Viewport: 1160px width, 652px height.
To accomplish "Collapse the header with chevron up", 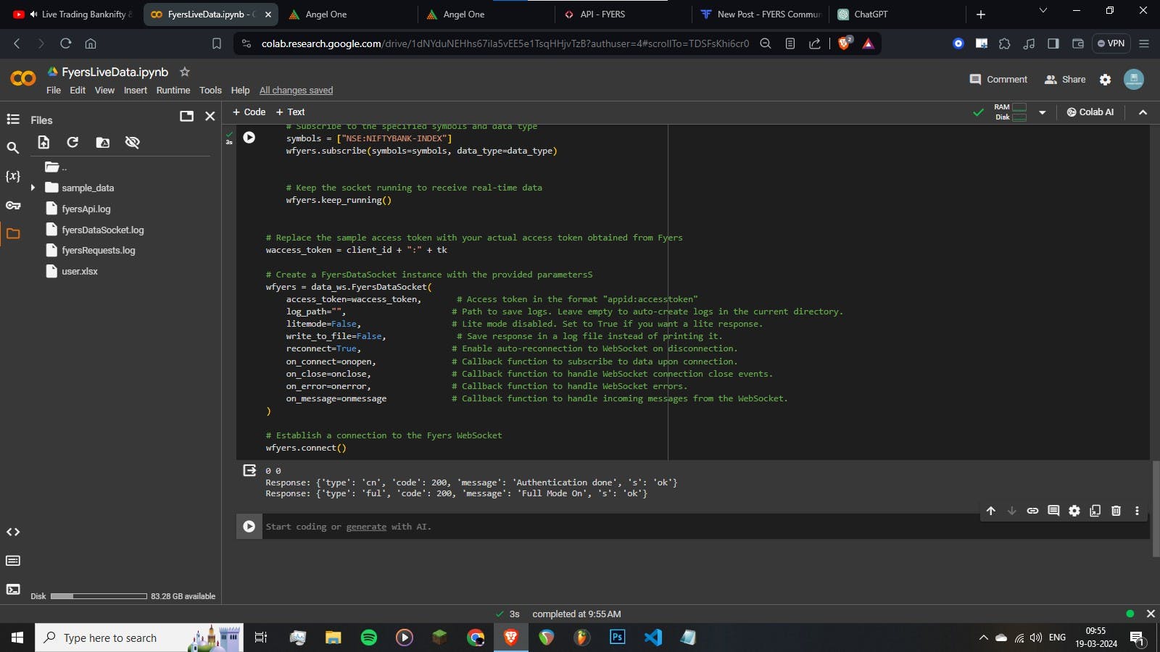I will [1143, 112].
